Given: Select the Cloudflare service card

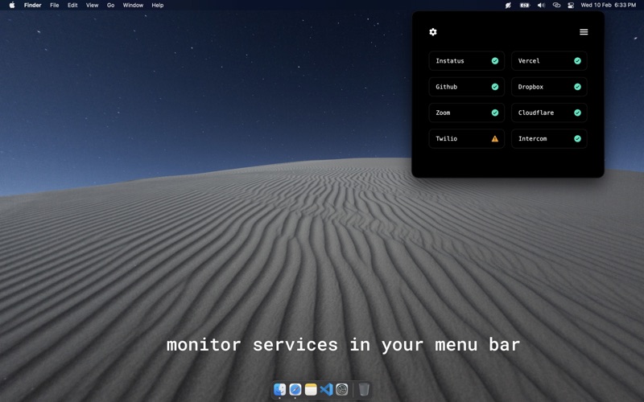Looking at the screenshot, I should [x=549, y=113].
